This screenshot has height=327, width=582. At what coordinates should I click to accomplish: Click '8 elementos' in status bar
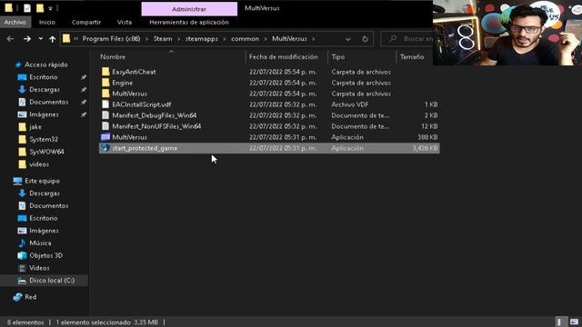pos(25,322)
